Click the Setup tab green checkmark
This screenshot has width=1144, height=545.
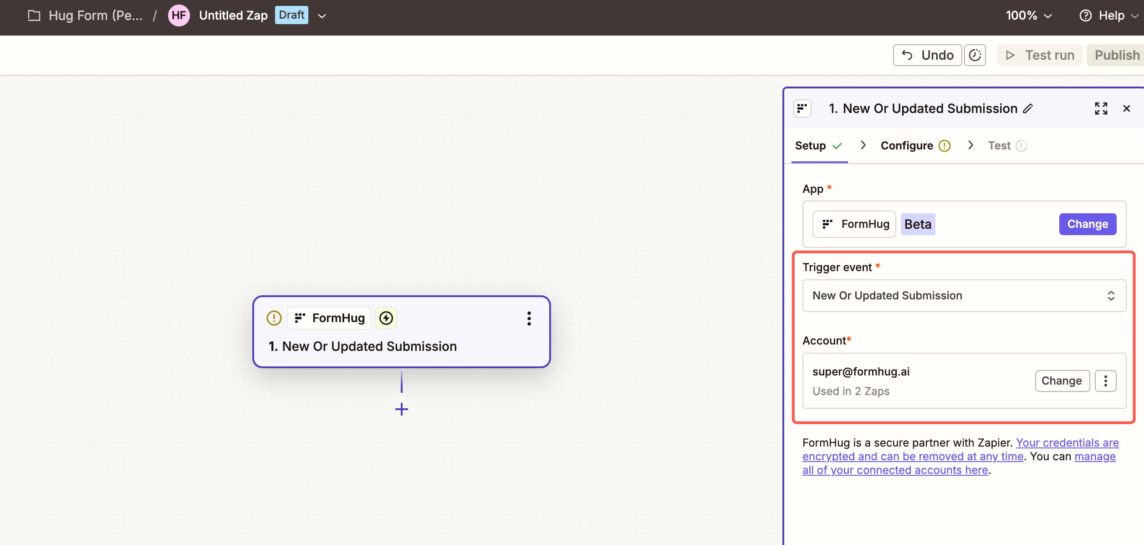[x=837, y=146]
